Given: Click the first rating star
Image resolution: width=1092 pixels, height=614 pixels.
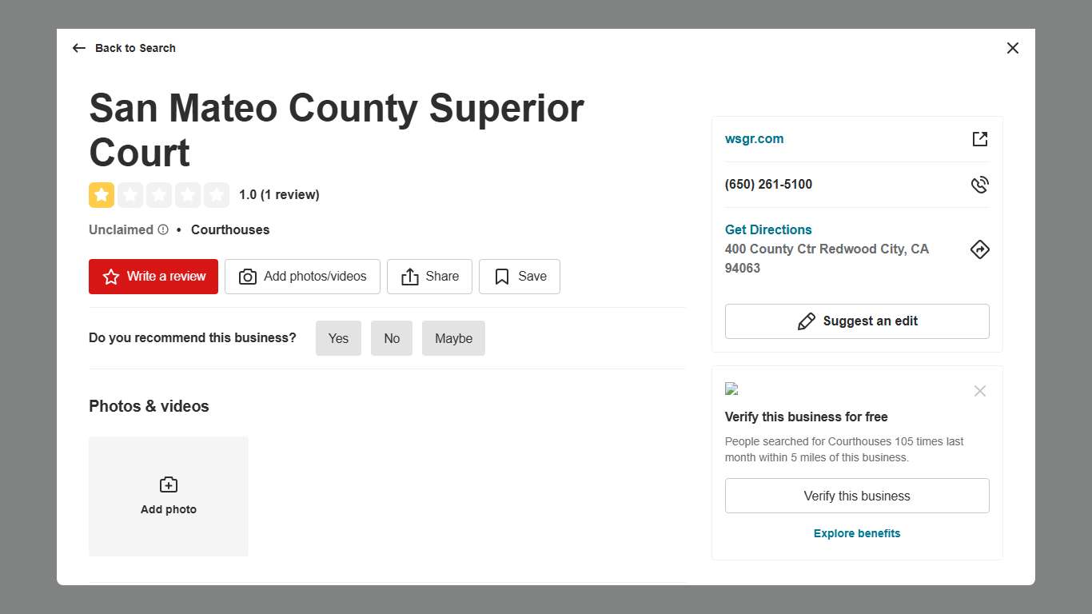Looking at the screenshot, I should click(101, 194).
